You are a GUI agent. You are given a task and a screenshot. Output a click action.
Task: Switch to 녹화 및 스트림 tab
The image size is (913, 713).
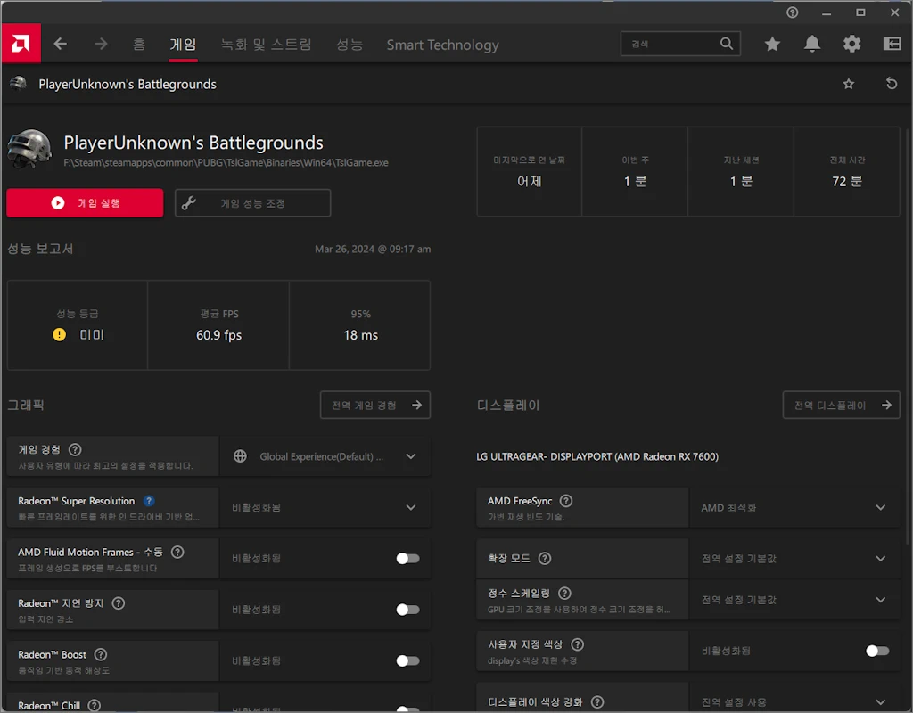tap(266, 45)
